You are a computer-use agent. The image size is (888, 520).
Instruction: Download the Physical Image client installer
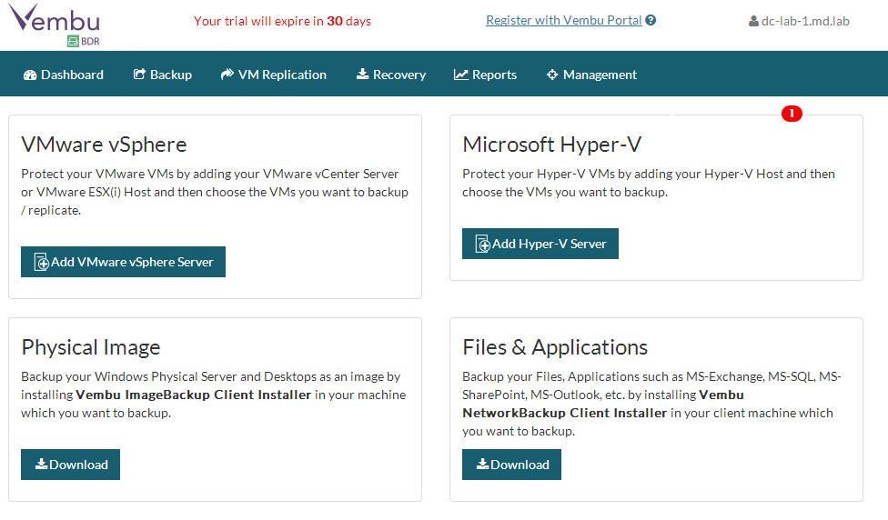coord(70,465)
